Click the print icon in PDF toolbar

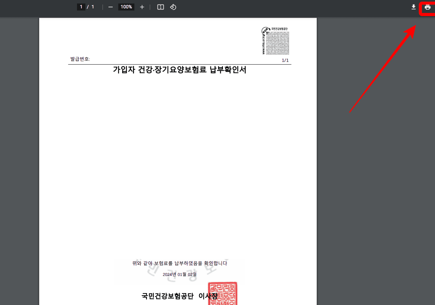(427, 7)
